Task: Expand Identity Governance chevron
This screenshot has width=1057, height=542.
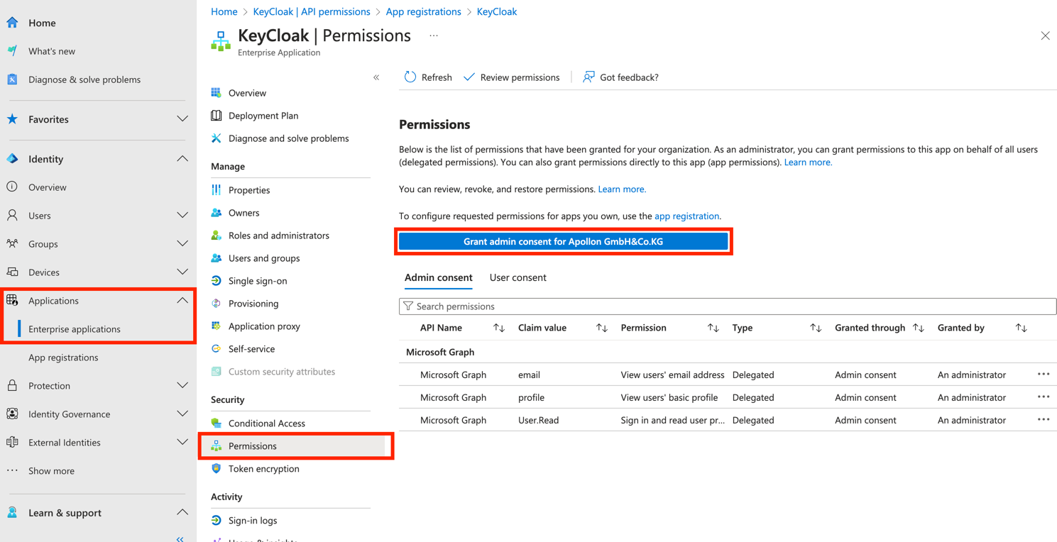Action: pyautogui.click(x=182, y=414)
